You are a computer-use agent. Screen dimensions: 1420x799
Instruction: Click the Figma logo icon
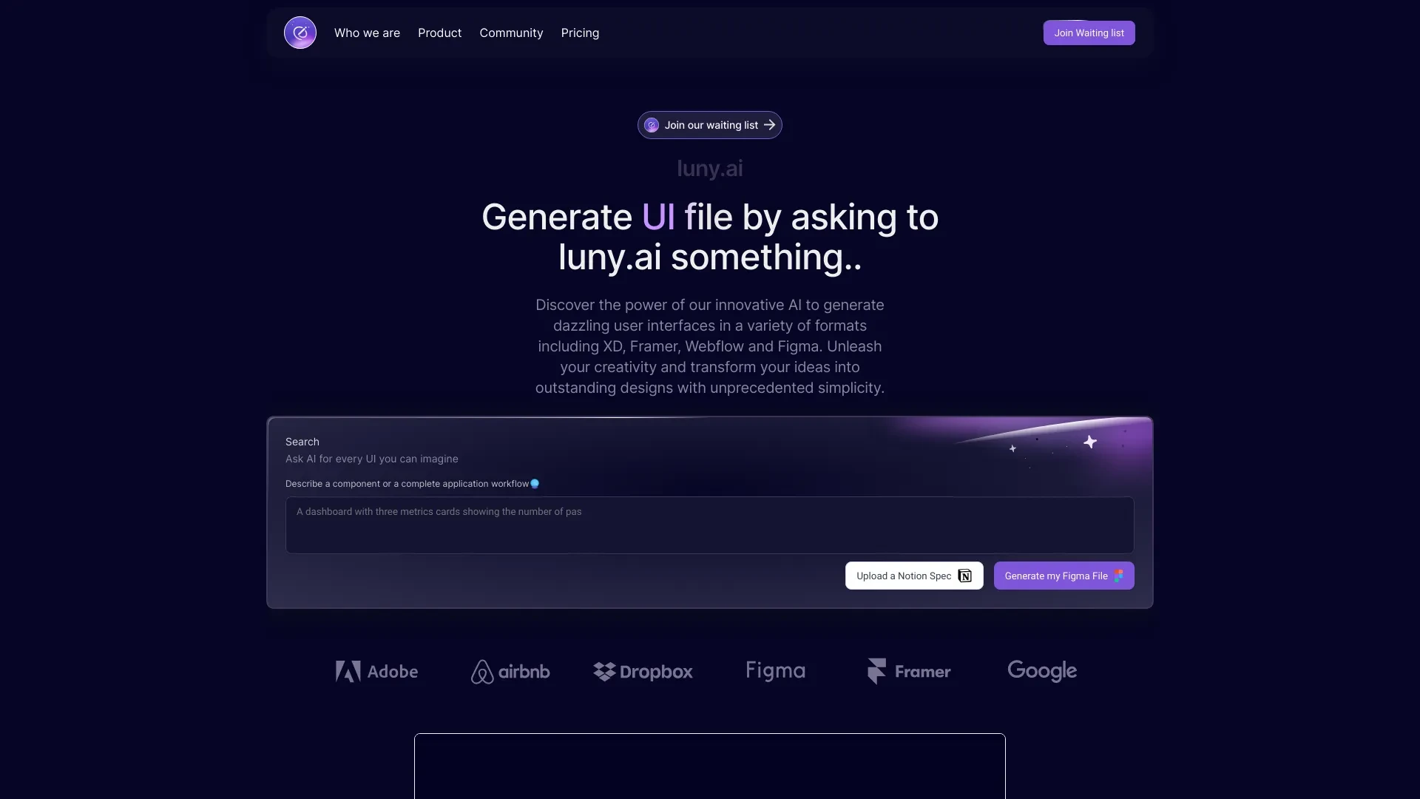point(775,670)
